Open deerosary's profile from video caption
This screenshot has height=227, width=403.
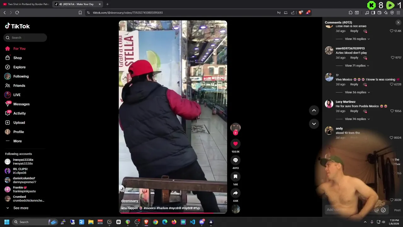130,201
